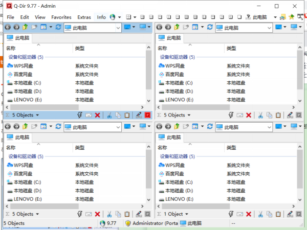Go up one level in top-left pane

[25, 27]
